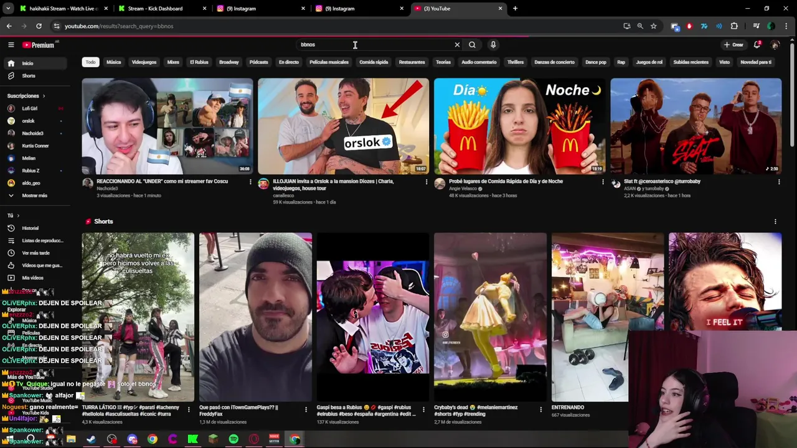Close the YouTube browser tab

500,9
